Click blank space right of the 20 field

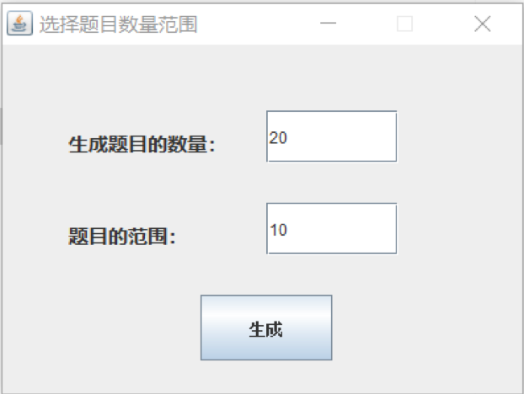tap(455, 136)
